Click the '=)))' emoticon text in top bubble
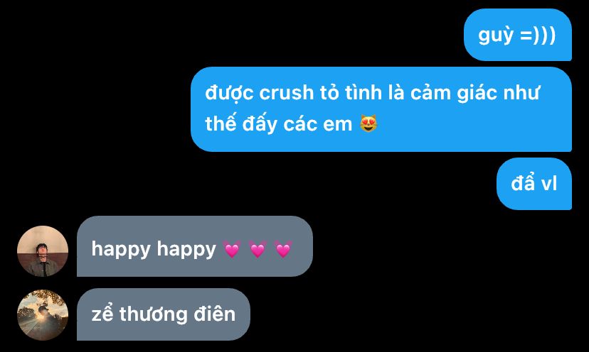The width and height of the screenshot is (589, 352). click(x=538, y=35)
